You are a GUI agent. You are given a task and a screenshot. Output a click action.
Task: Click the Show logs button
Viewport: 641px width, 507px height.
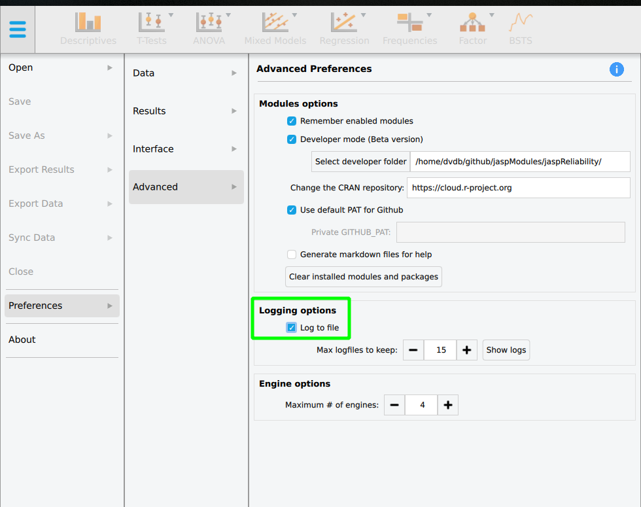[x=506, y=350]
